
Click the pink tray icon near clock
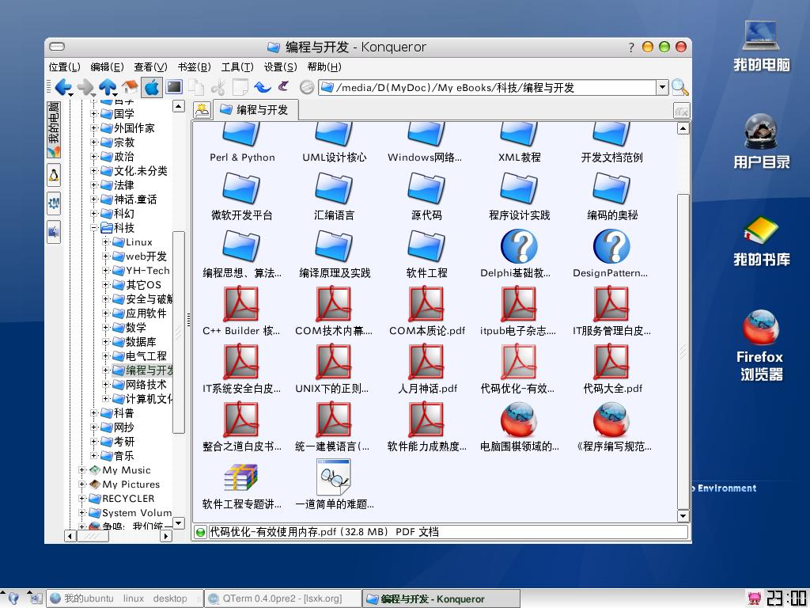tap(754, 598)
